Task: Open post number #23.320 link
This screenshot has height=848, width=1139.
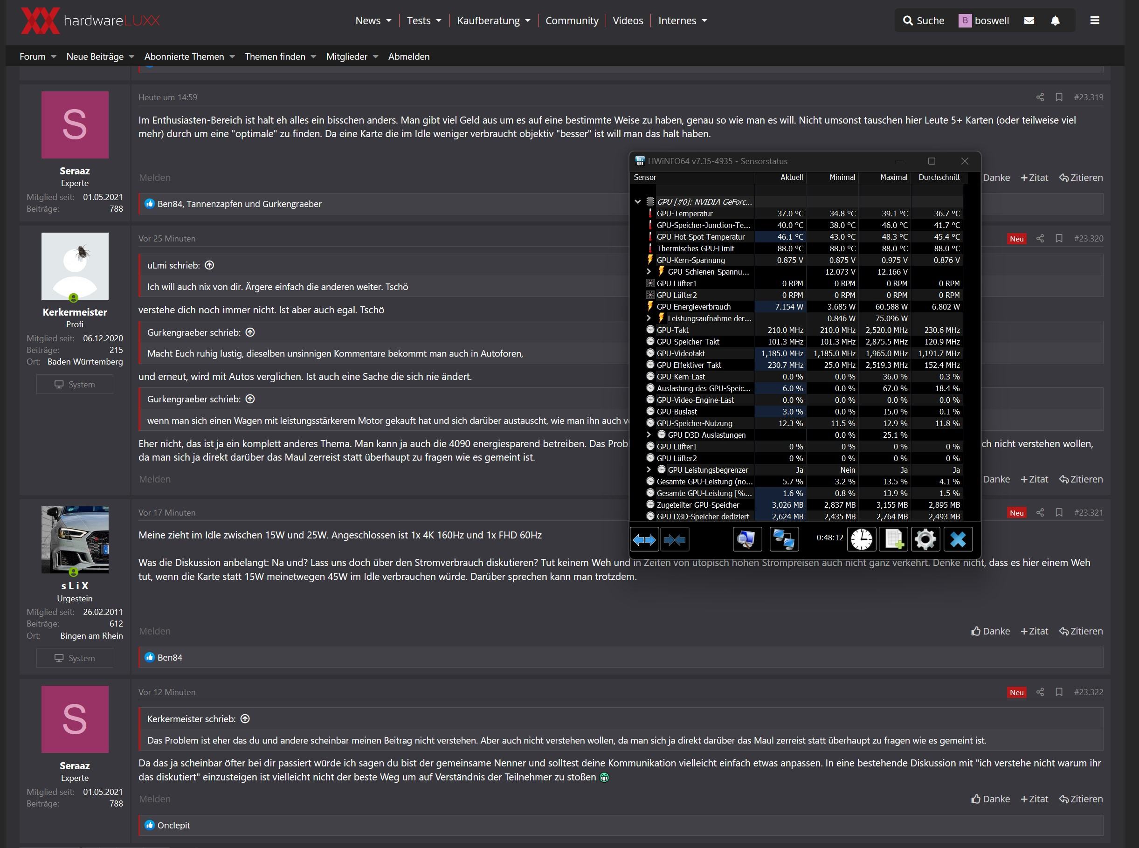Action: coord(1088,238)
